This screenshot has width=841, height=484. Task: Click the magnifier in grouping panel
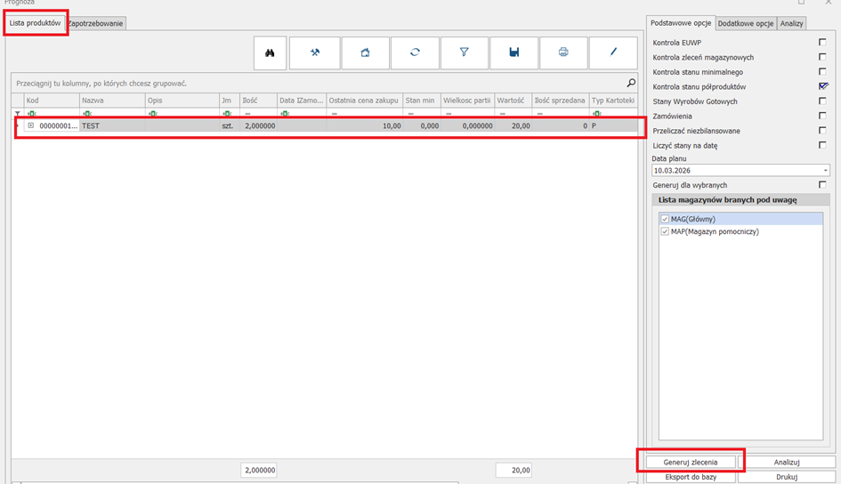[631, 83]
